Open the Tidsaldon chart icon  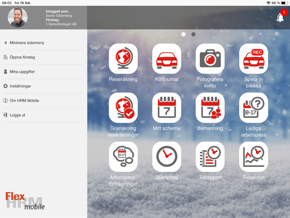(x=254, y=157)
